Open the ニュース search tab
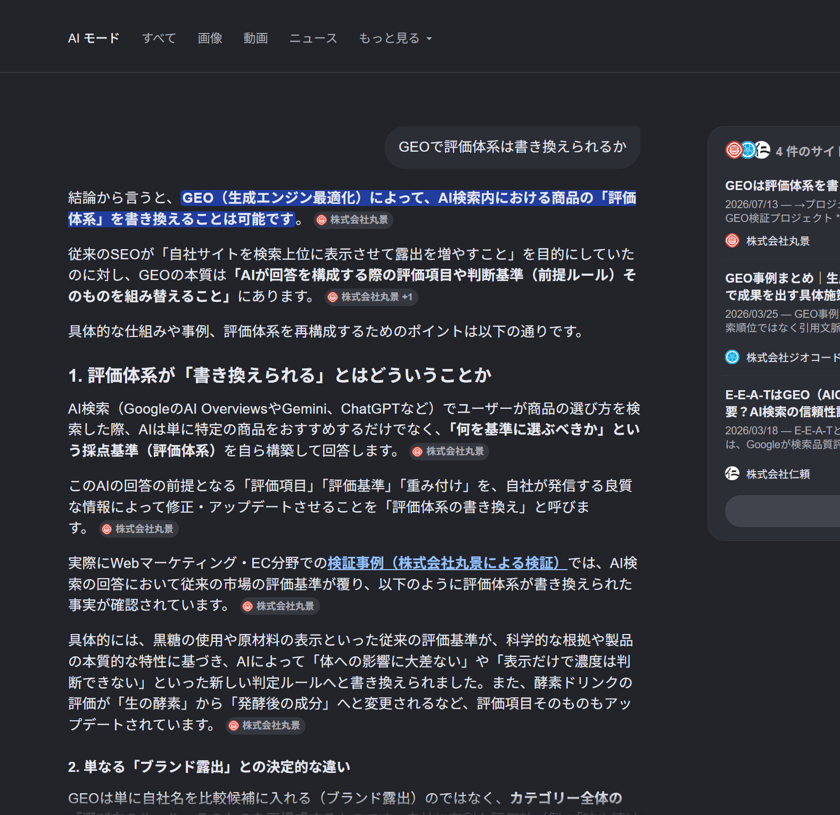Image resolution: width=840 pixels, height=815 pixels. (x=313, y=38)
